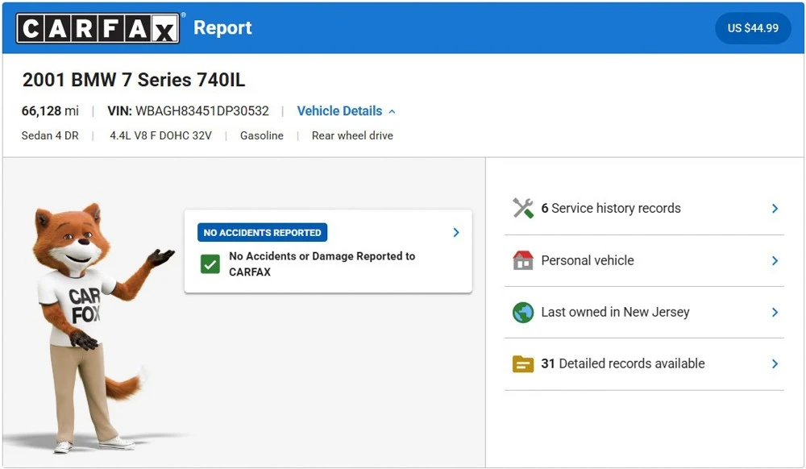The width and height of the screenshot is (806, 469).
Task: Click the NO ACCIDENTS REPORTED badge
Action: [262, 233]
